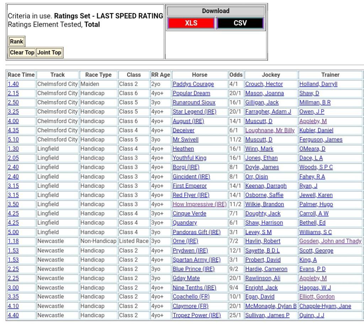Open the 4.40 Newcastle race time
Viewport: 364px width, 325px height.
(13, 315)
